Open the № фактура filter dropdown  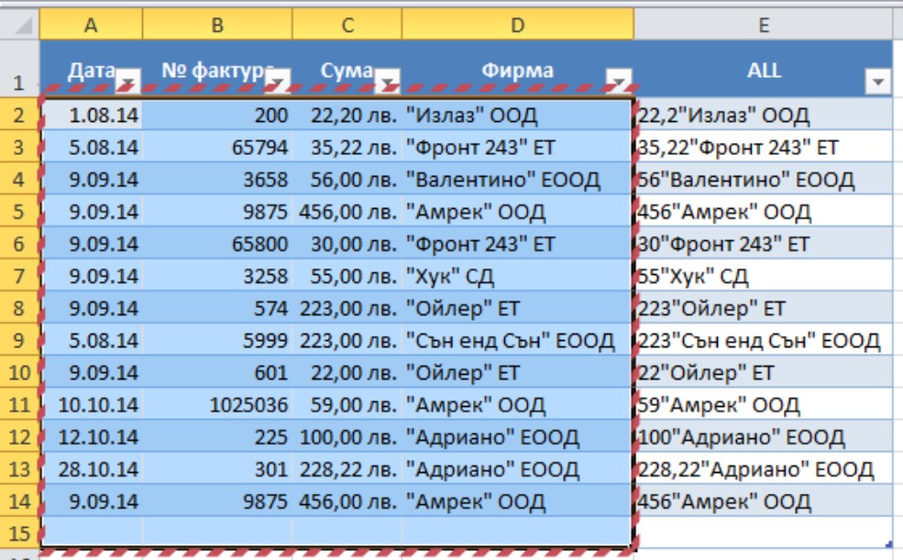tap(278, 80)
